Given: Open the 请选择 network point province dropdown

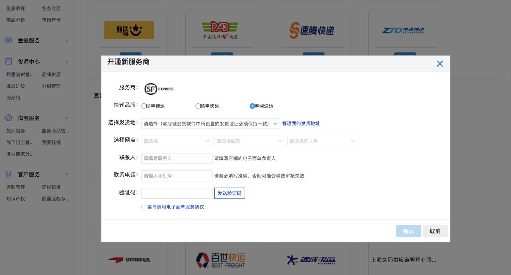Looking at the screenshot, I should [x=177, y=141].
